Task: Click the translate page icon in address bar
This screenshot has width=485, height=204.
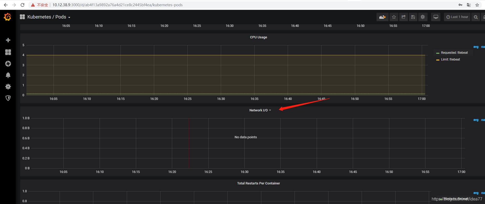Action: coord(469,5)
